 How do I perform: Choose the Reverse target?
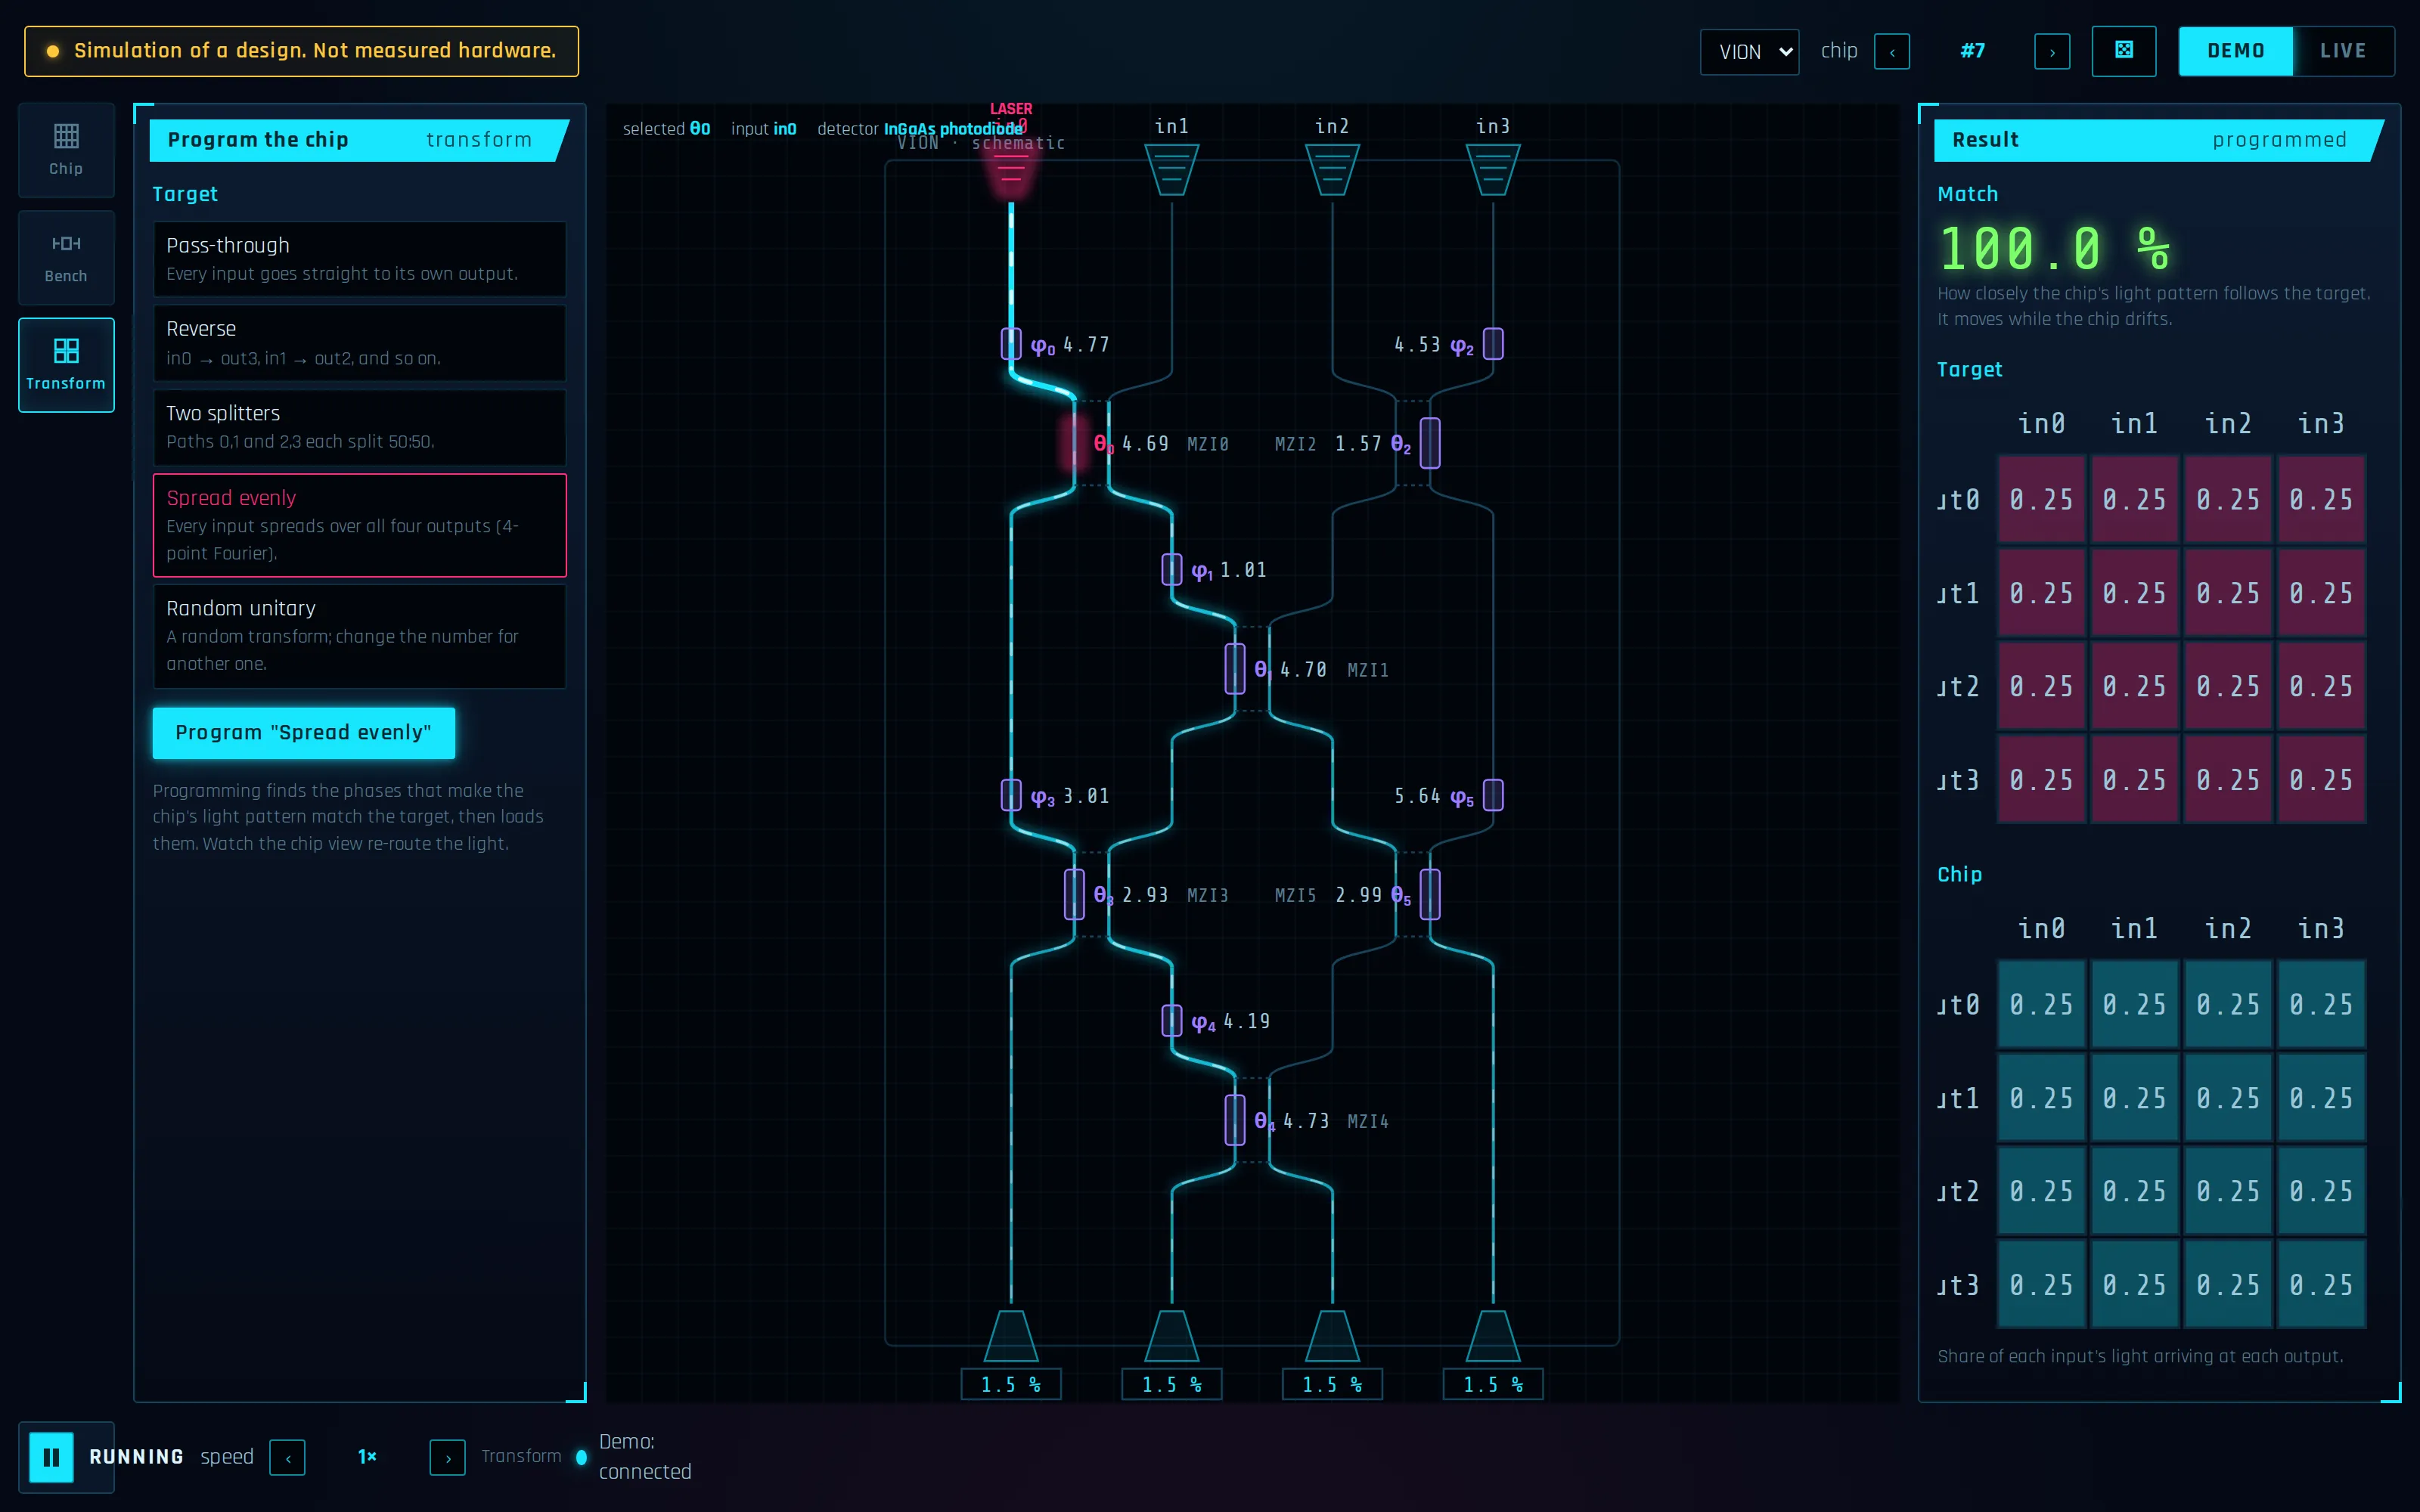pos(360,343)
